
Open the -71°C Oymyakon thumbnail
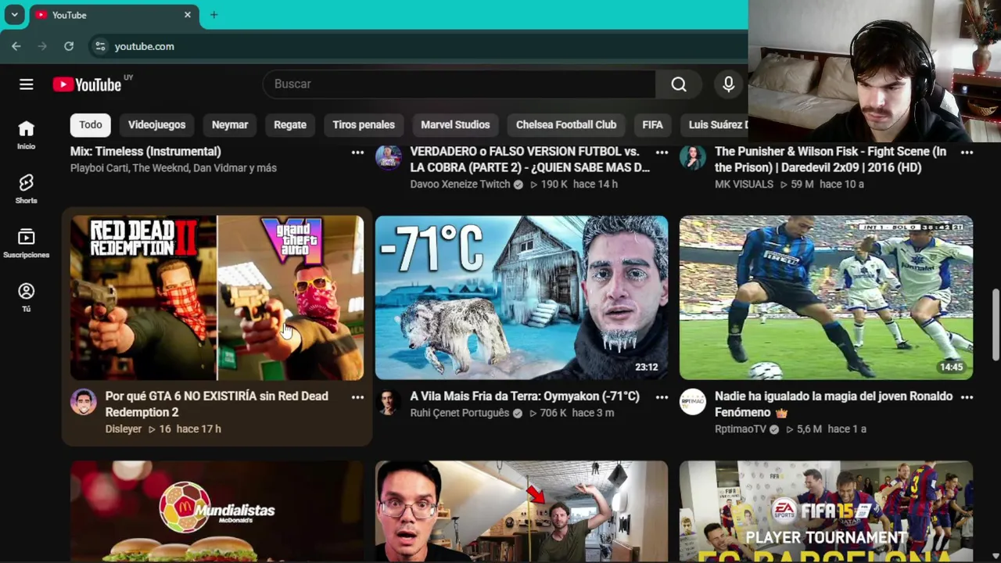tap(522, 298)
